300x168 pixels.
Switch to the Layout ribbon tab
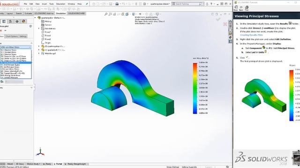pos(9,14)
